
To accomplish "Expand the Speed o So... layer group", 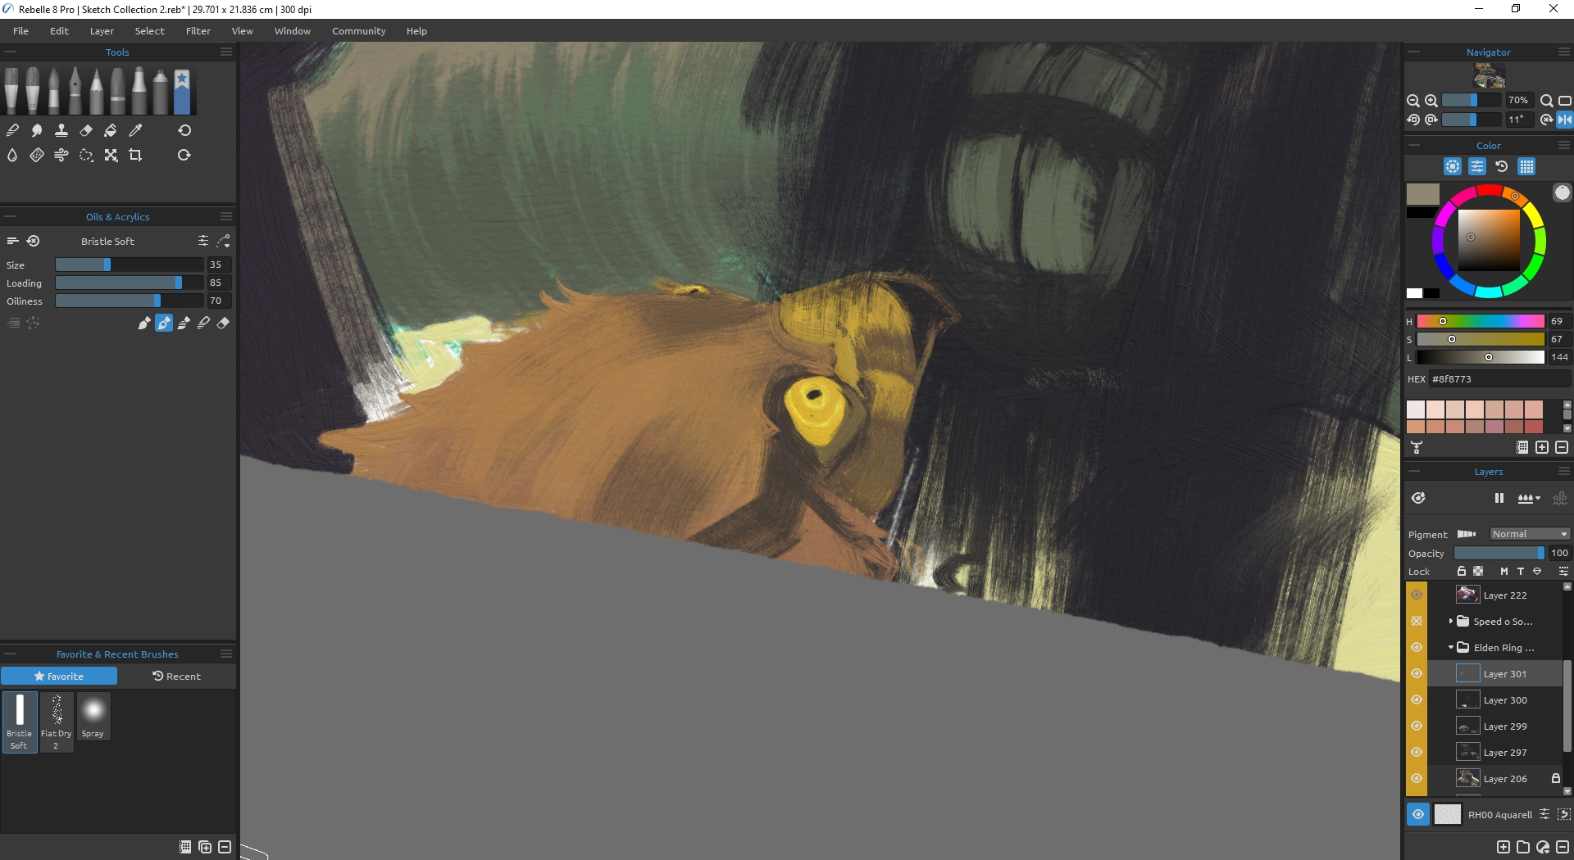I will tap(1450, 622).
